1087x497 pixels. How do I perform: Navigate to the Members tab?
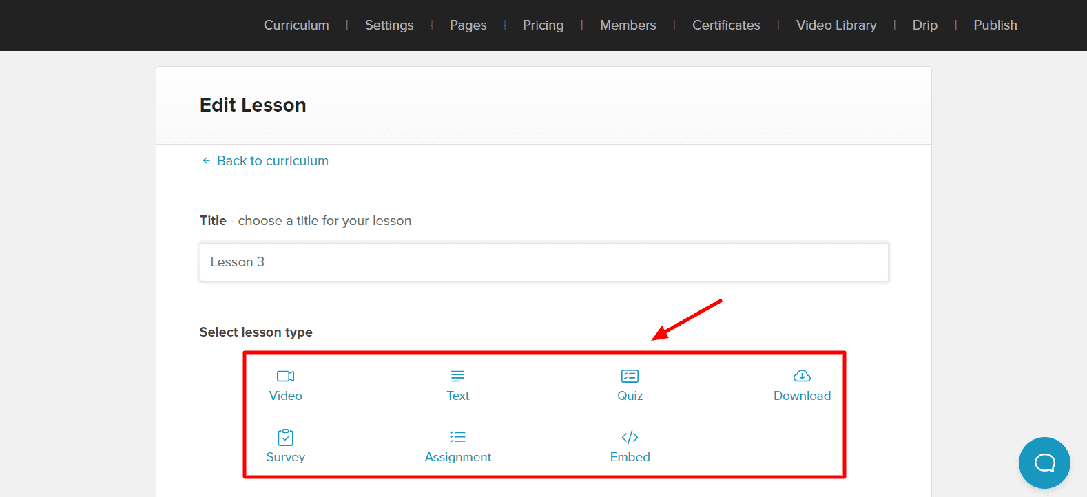[628, 25]
